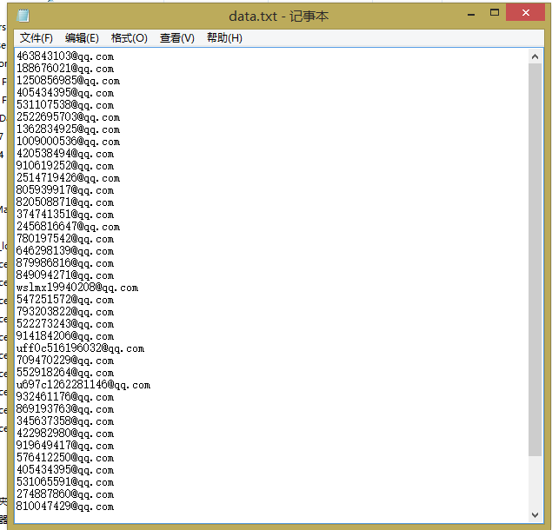Open the 编辑(E) menu
This screenshot has width=552, height=530.
(x=82, y=38)
